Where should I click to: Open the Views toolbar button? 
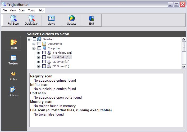[x=51, y=20]
